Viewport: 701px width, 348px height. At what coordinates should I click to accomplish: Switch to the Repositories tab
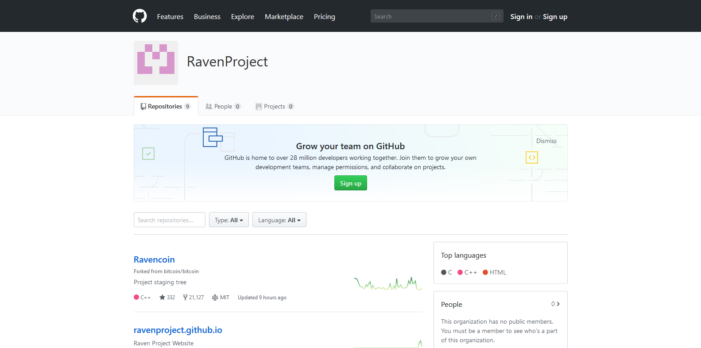[x=166, y=106]
